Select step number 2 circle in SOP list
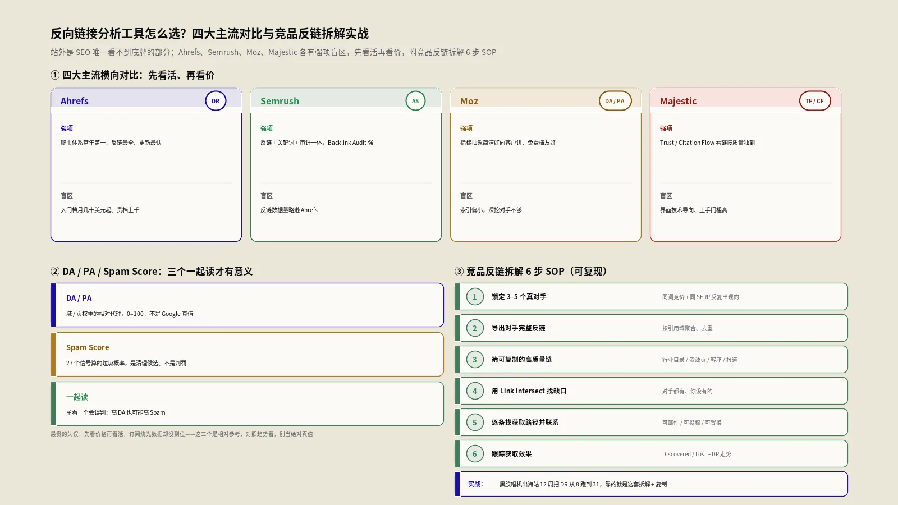Screen dimensions: 898x505 [x=475, y=328]
